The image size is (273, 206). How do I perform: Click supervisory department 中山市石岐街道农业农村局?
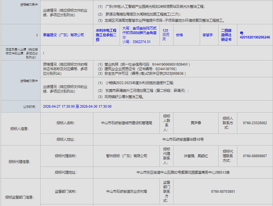[x=127, y=191]
